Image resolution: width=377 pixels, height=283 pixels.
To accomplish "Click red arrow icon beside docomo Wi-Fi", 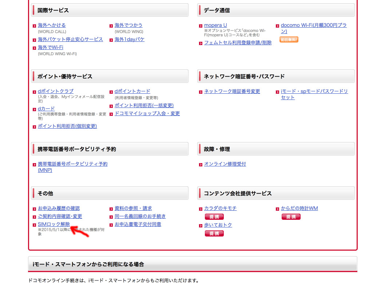I will [277, 26].
